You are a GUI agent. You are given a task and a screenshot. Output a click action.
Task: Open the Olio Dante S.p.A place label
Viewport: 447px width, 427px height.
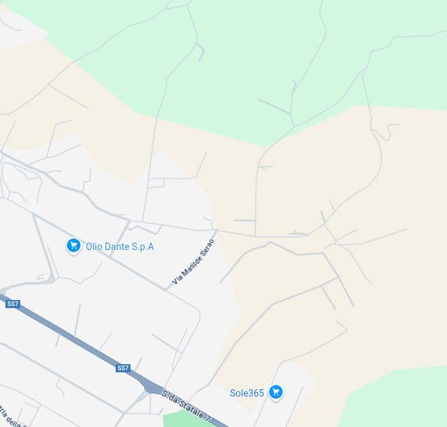[120, 247]
